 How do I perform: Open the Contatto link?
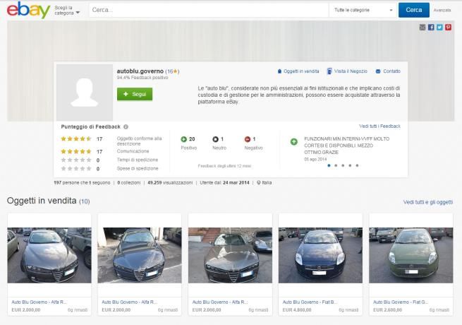click(391, 71)
